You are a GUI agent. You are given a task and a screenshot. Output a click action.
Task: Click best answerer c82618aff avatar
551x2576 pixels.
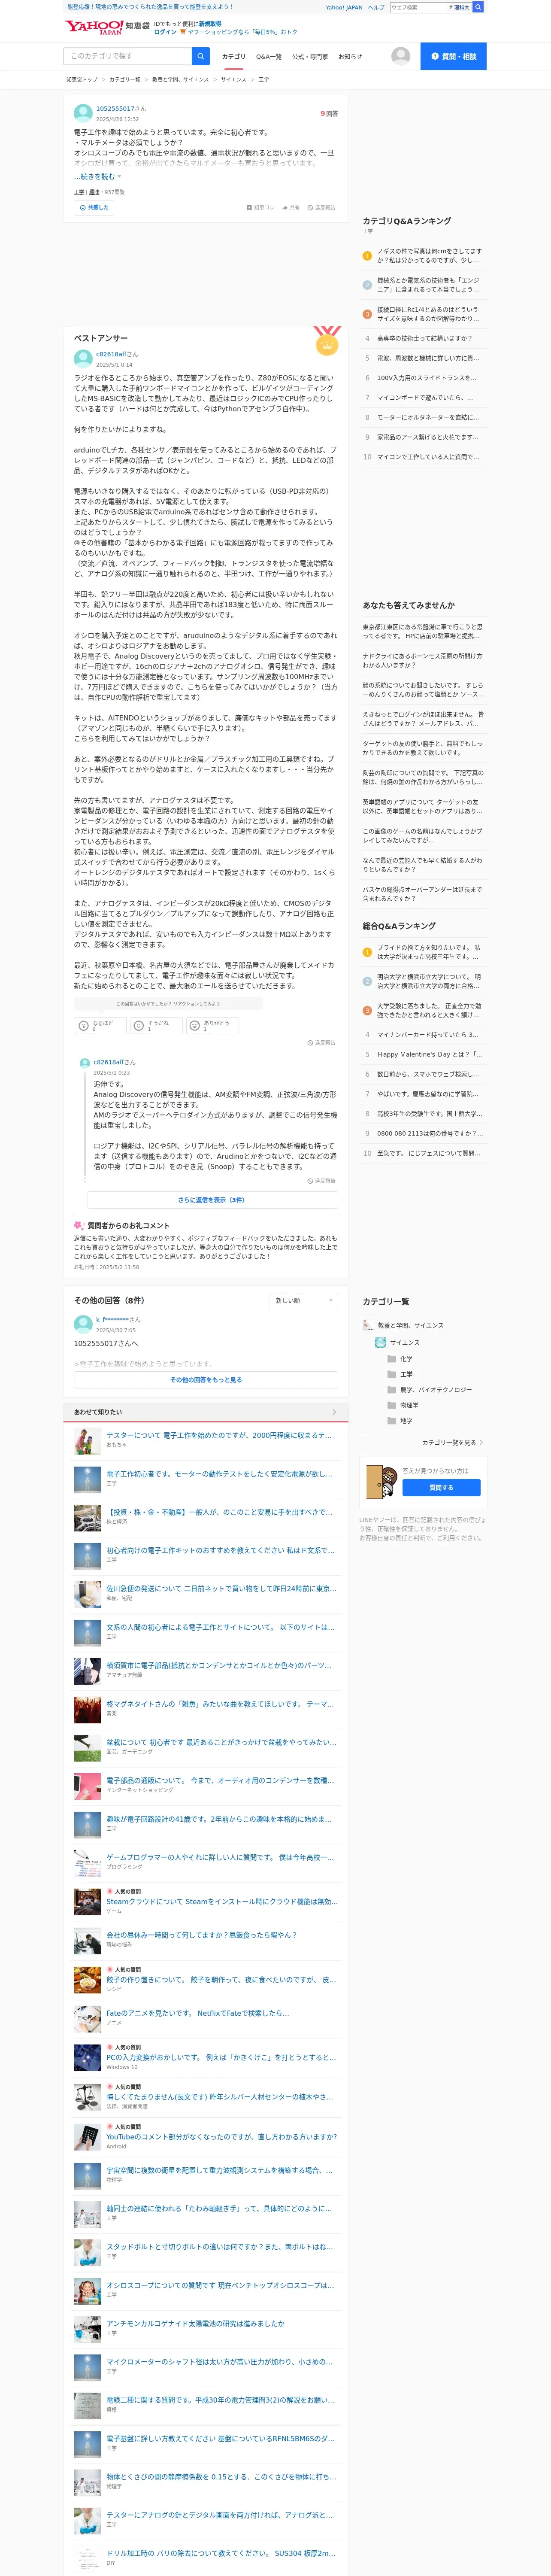click(83, 358)
